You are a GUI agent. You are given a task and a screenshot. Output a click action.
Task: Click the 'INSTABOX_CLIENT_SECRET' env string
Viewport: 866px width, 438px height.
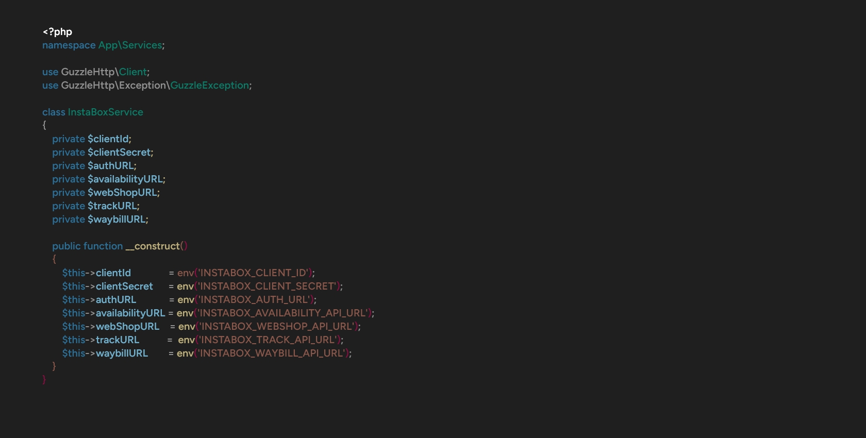[x=267, y=287]
